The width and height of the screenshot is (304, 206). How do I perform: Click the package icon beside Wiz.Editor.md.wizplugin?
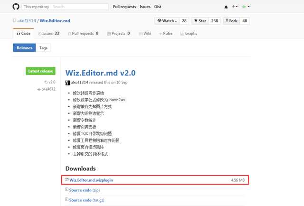point(66,179)
